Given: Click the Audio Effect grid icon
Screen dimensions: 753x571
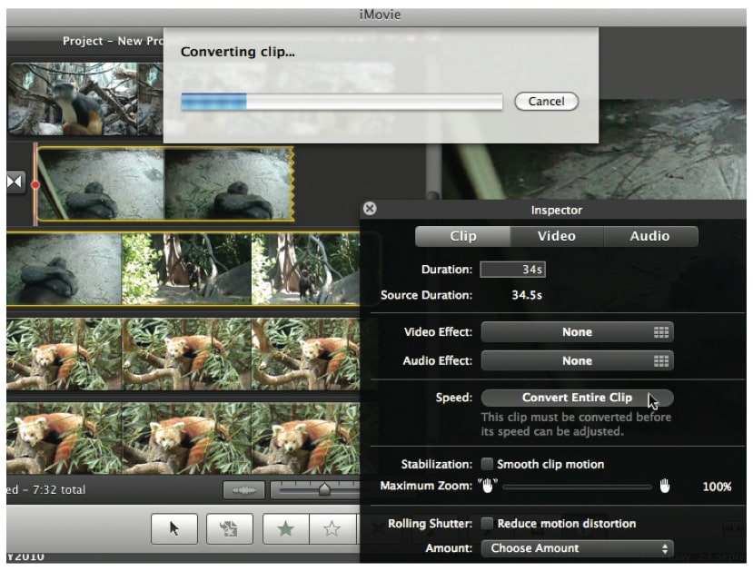Looking at the screenshot, I should point(660,360).
